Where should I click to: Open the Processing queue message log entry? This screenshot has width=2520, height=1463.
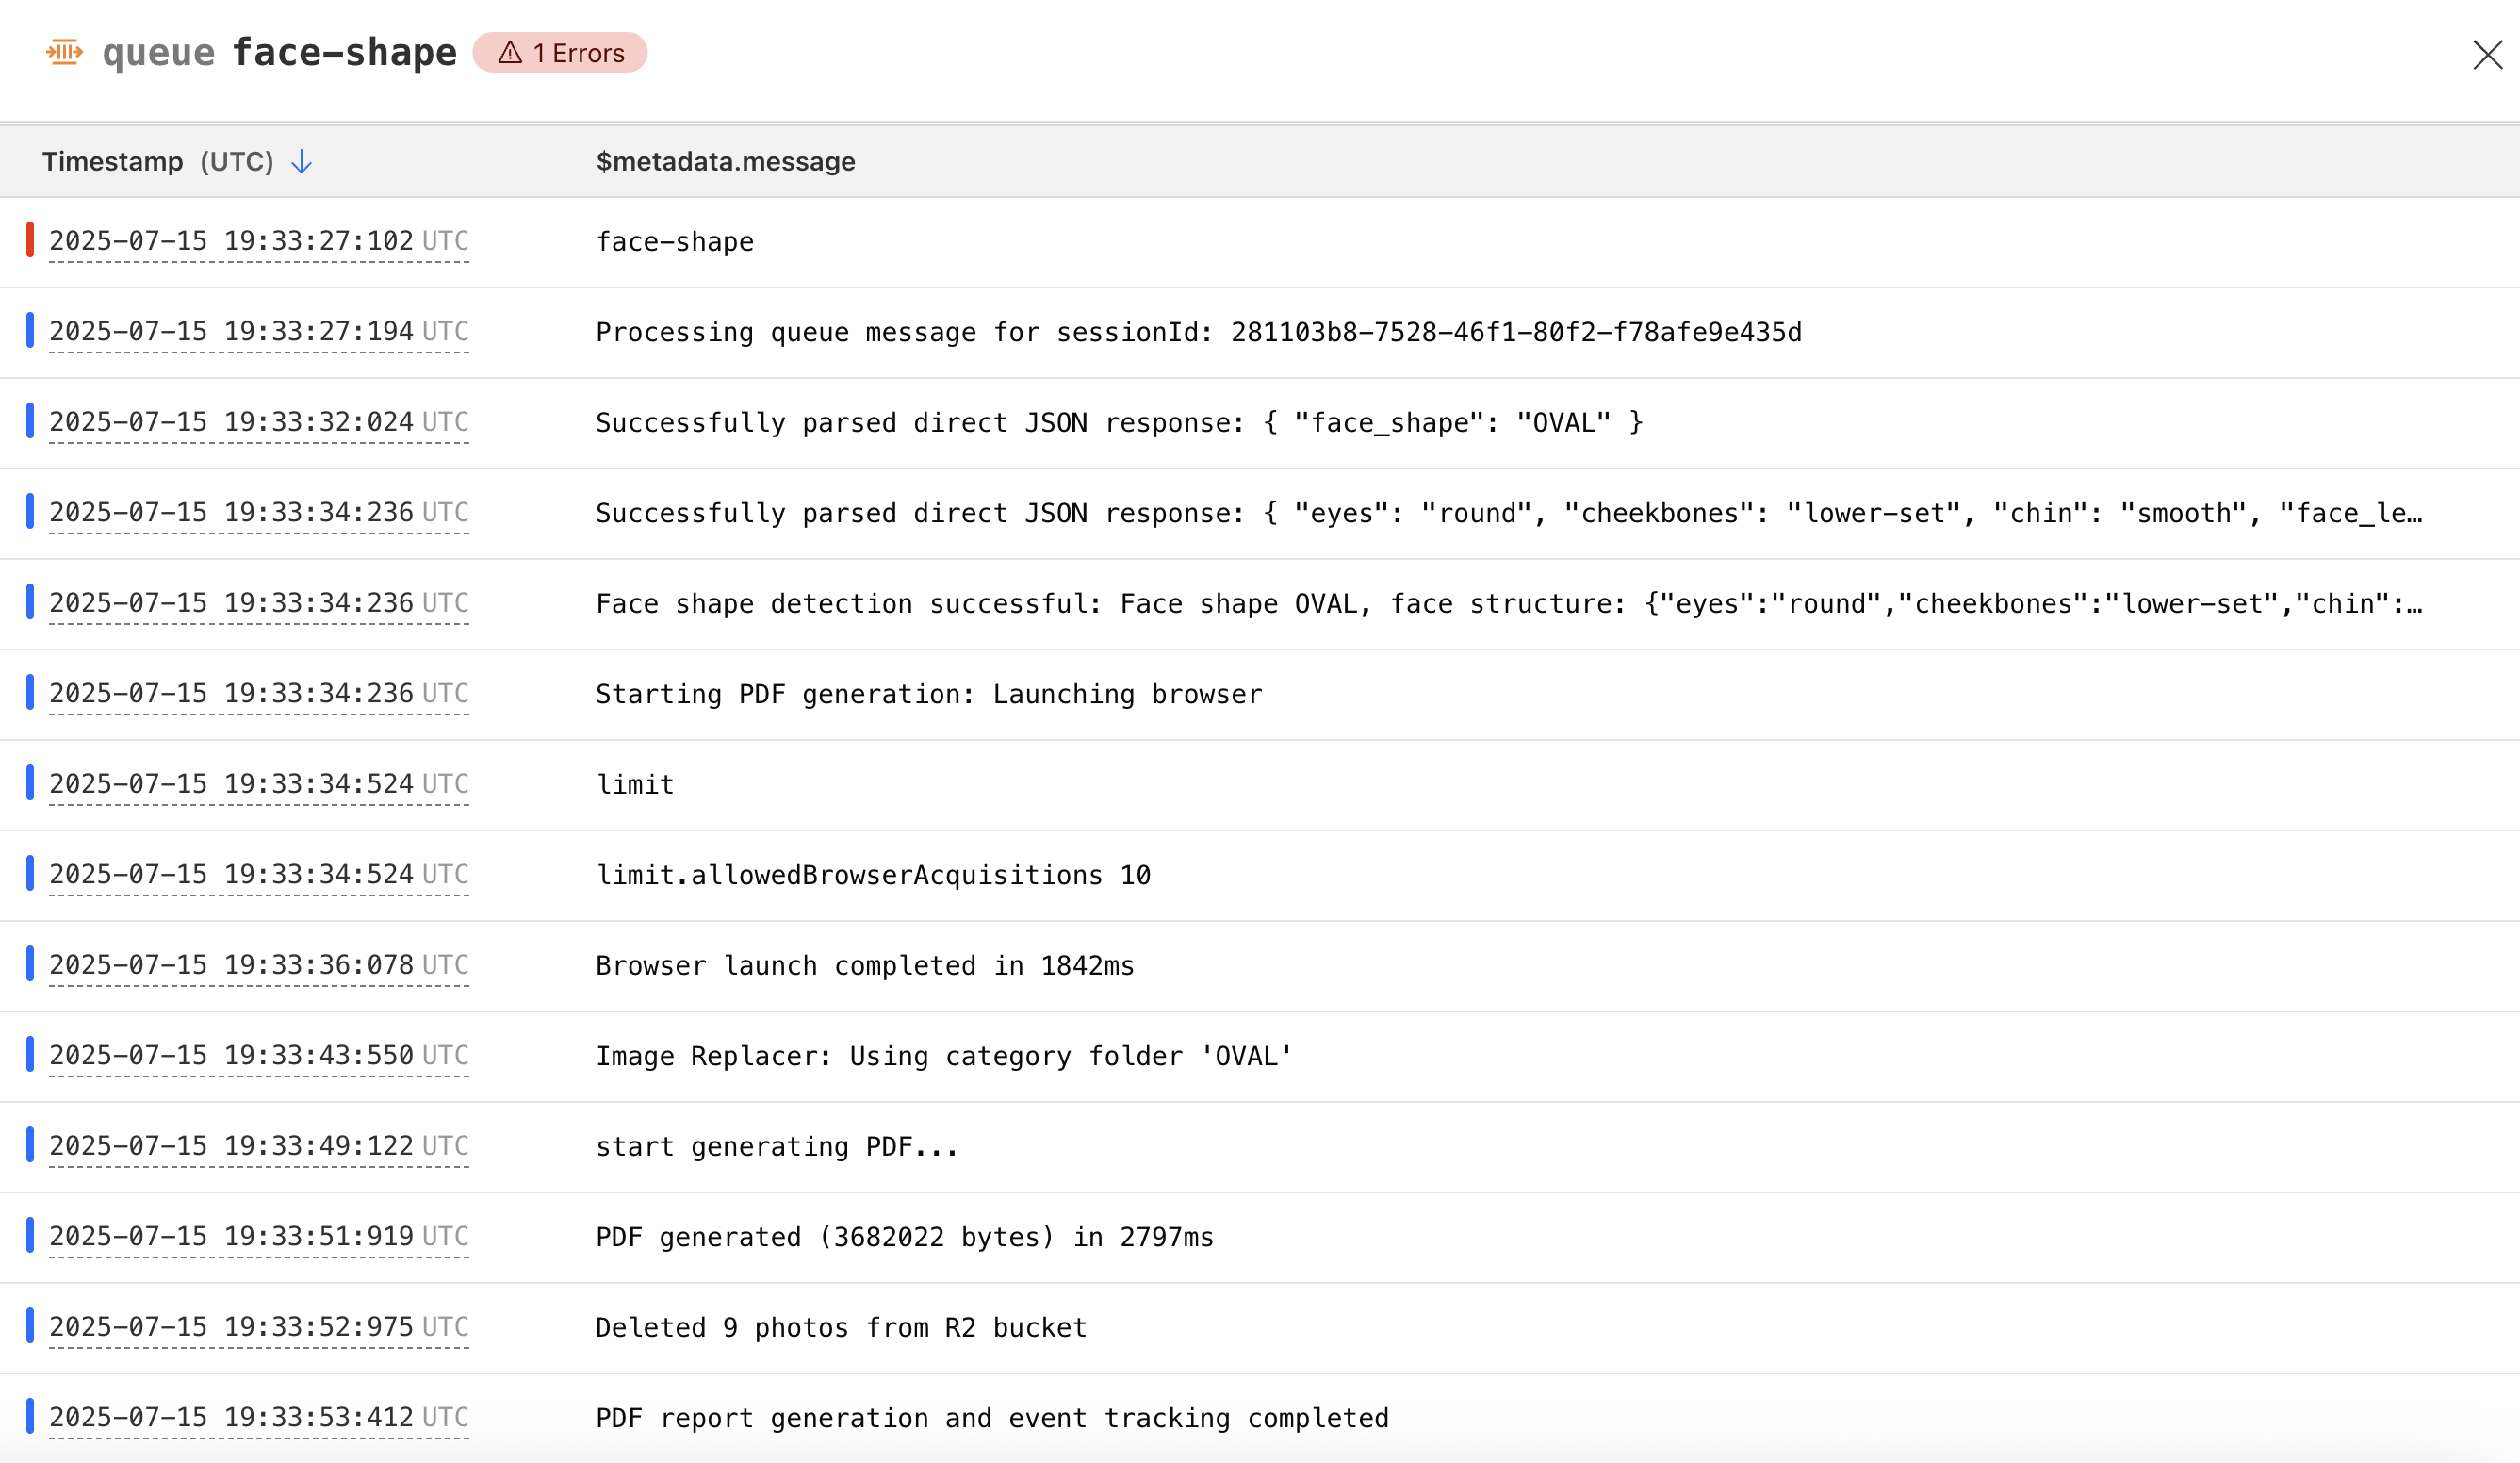(x=1198, y=332)
